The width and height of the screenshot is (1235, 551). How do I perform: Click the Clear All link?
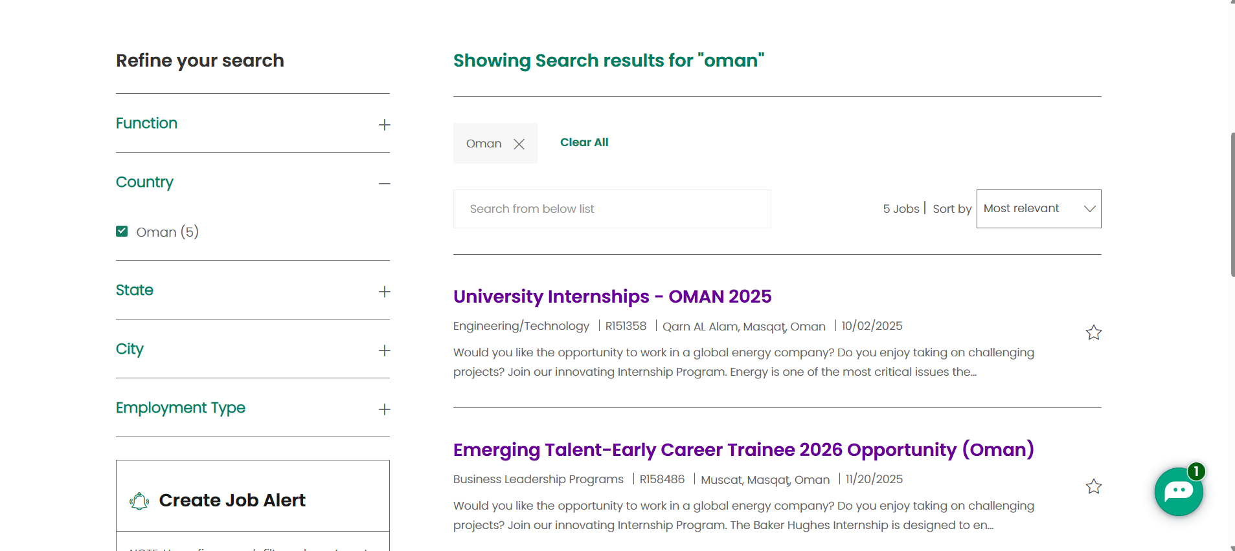[584, 142]
